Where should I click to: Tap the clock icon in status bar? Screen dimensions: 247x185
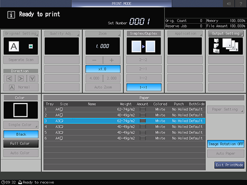[x=3, y=182]
